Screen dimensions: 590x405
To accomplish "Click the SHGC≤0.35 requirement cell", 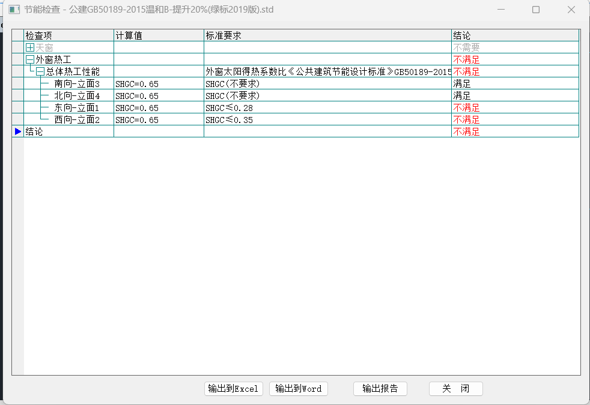I will coord(229,119).
